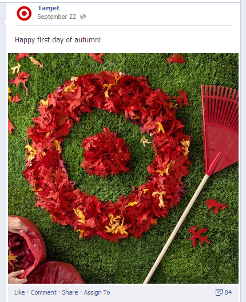The height and width of the screenshot is (302, 246).
Task: Open the Assign To option
Action: 97,292
